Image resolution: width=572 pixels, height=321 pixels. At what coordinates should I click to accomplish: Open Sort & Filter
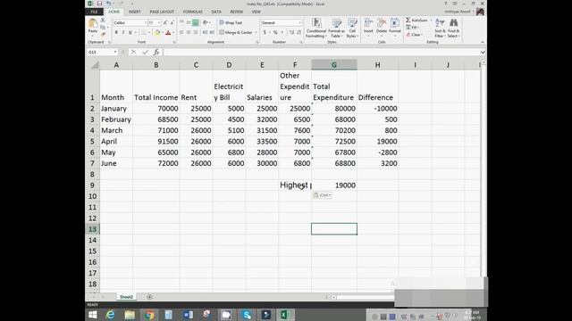click(440, 28)
